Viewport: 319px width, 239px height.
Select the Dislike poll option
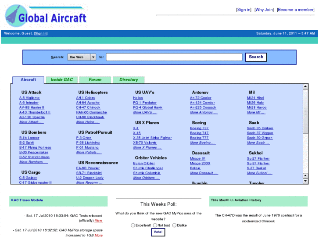tap(174, 225)
